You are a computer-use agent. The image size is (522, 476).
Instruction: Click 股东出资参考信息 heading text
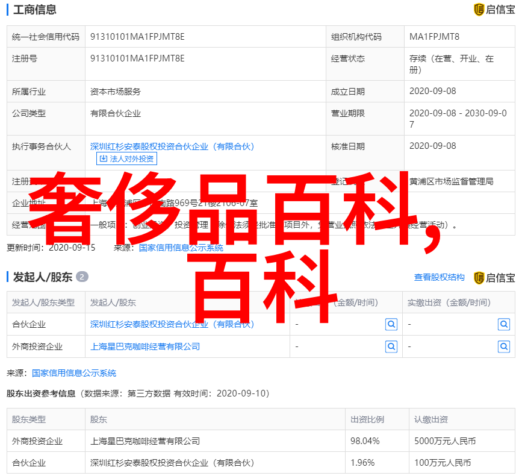point(41,393)
